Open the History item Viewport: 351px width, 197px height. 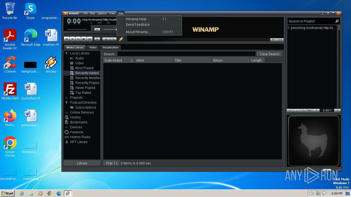click(75, 117)
